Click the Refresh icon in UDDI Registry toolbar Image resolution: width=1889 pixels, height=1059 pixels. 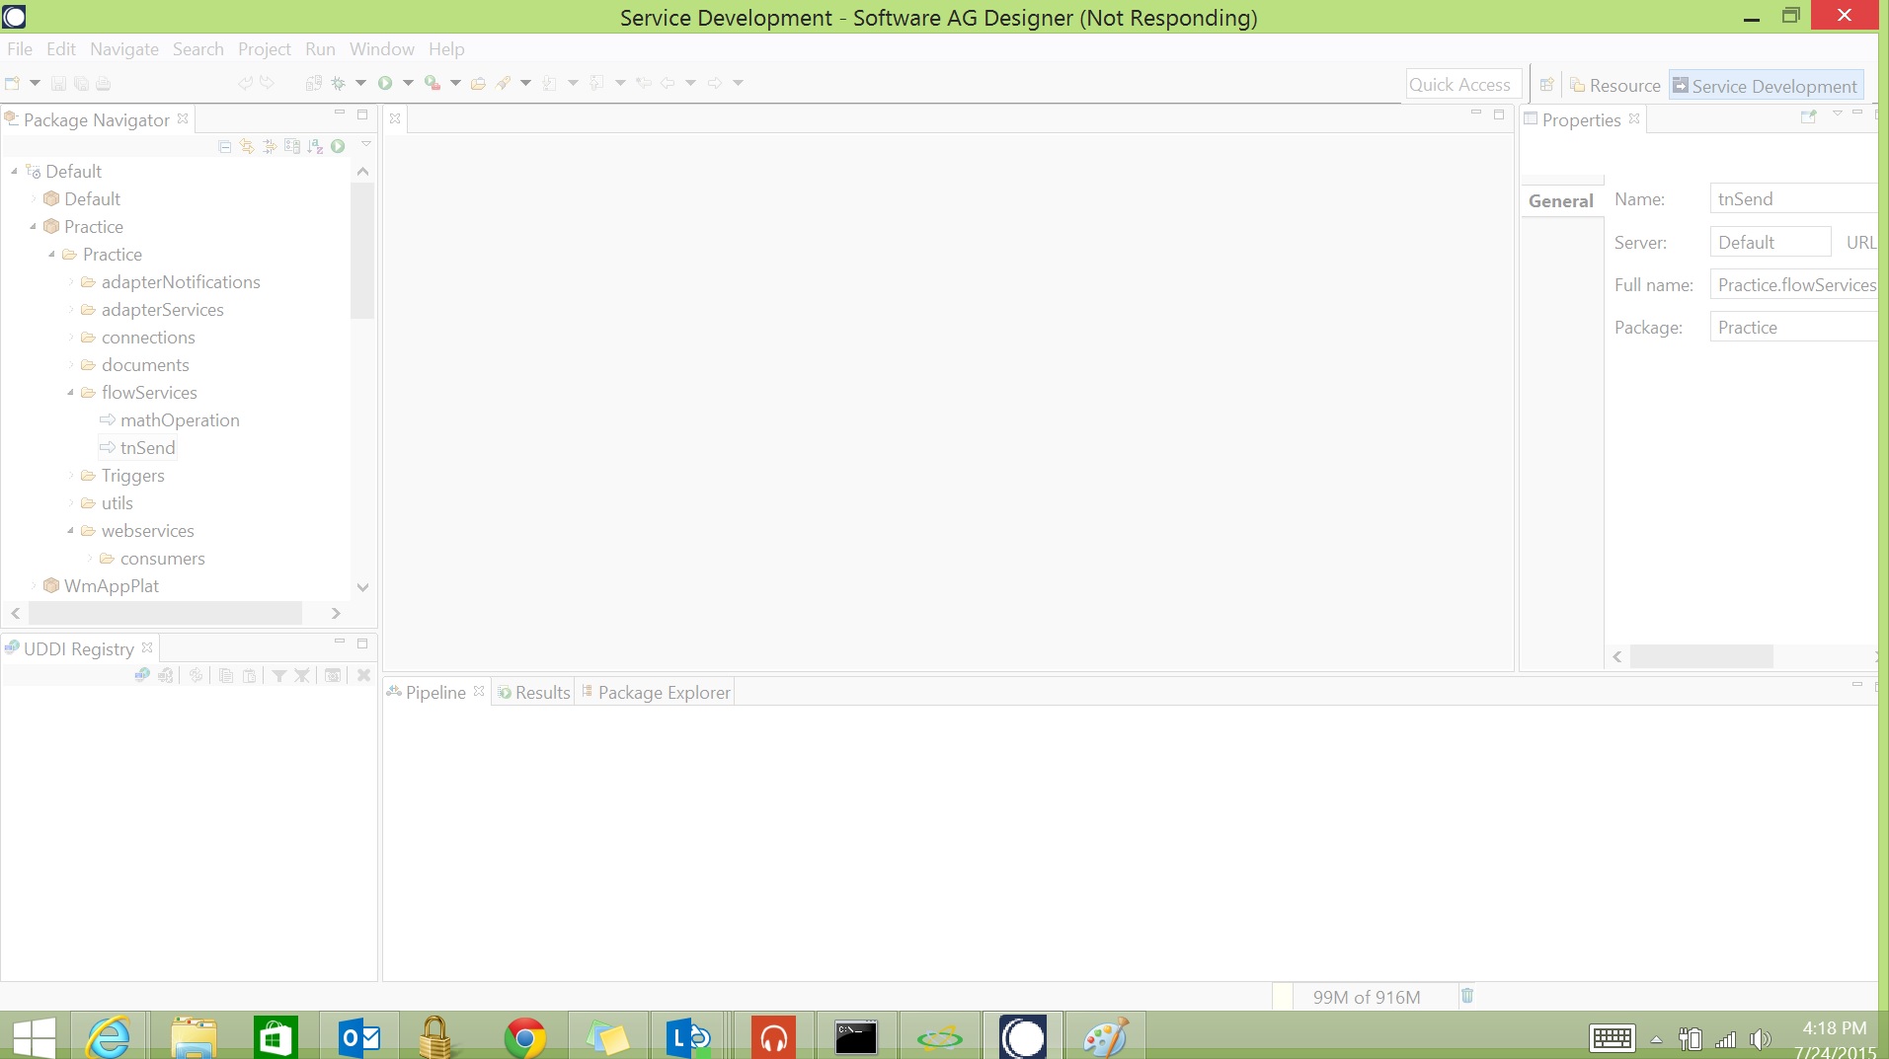[197, 675]
